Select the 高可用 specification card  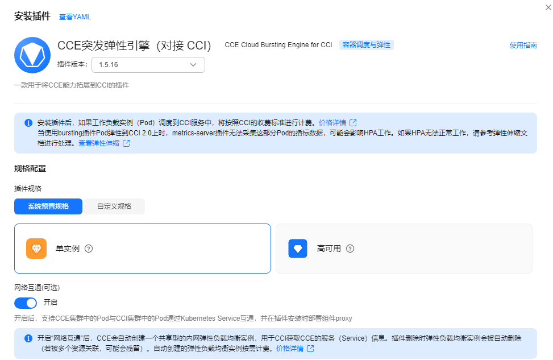pos(404,249)
